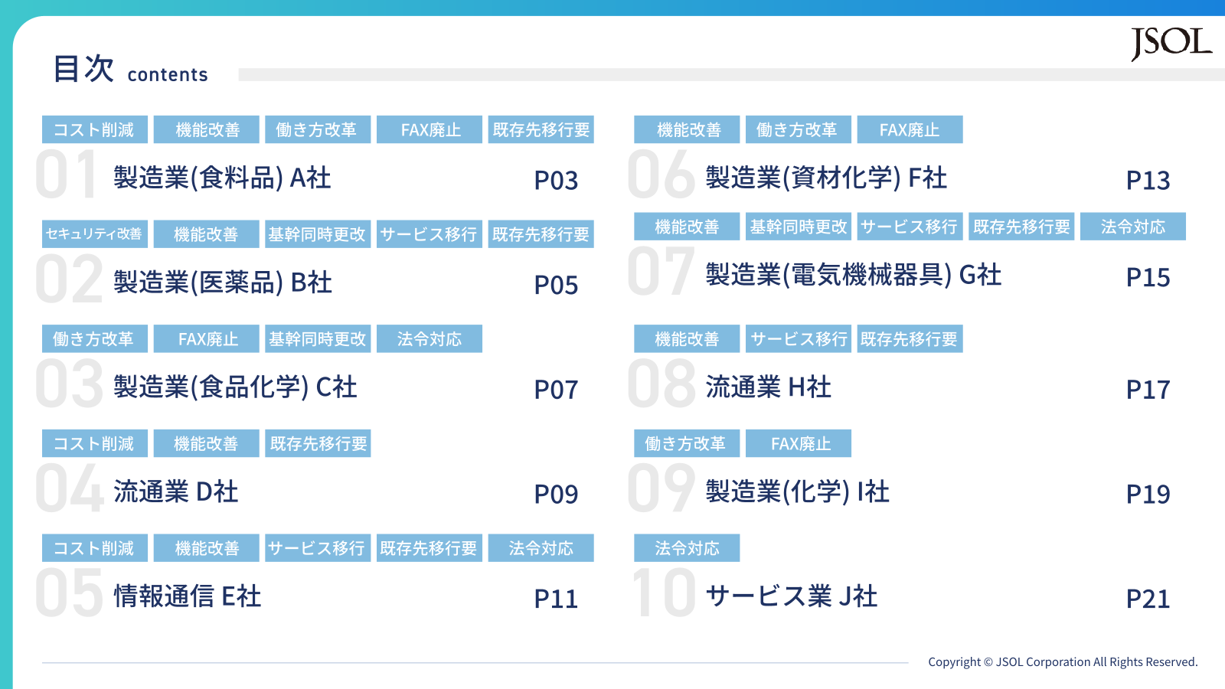Select the 法令対応 tag above G社
1225x689 pixels.
tap(1133, 226)
